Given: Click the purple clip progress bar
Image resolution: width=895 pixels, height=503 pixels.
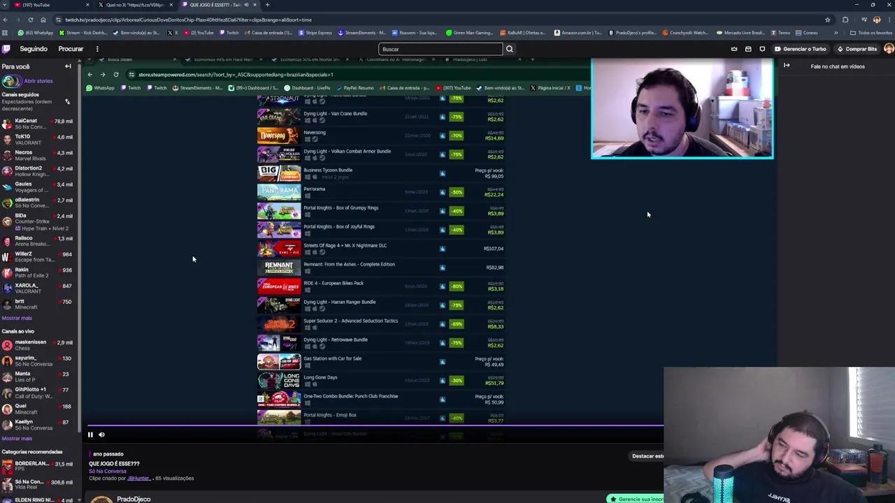Looking at the screenshot, I should pos(375,425).
